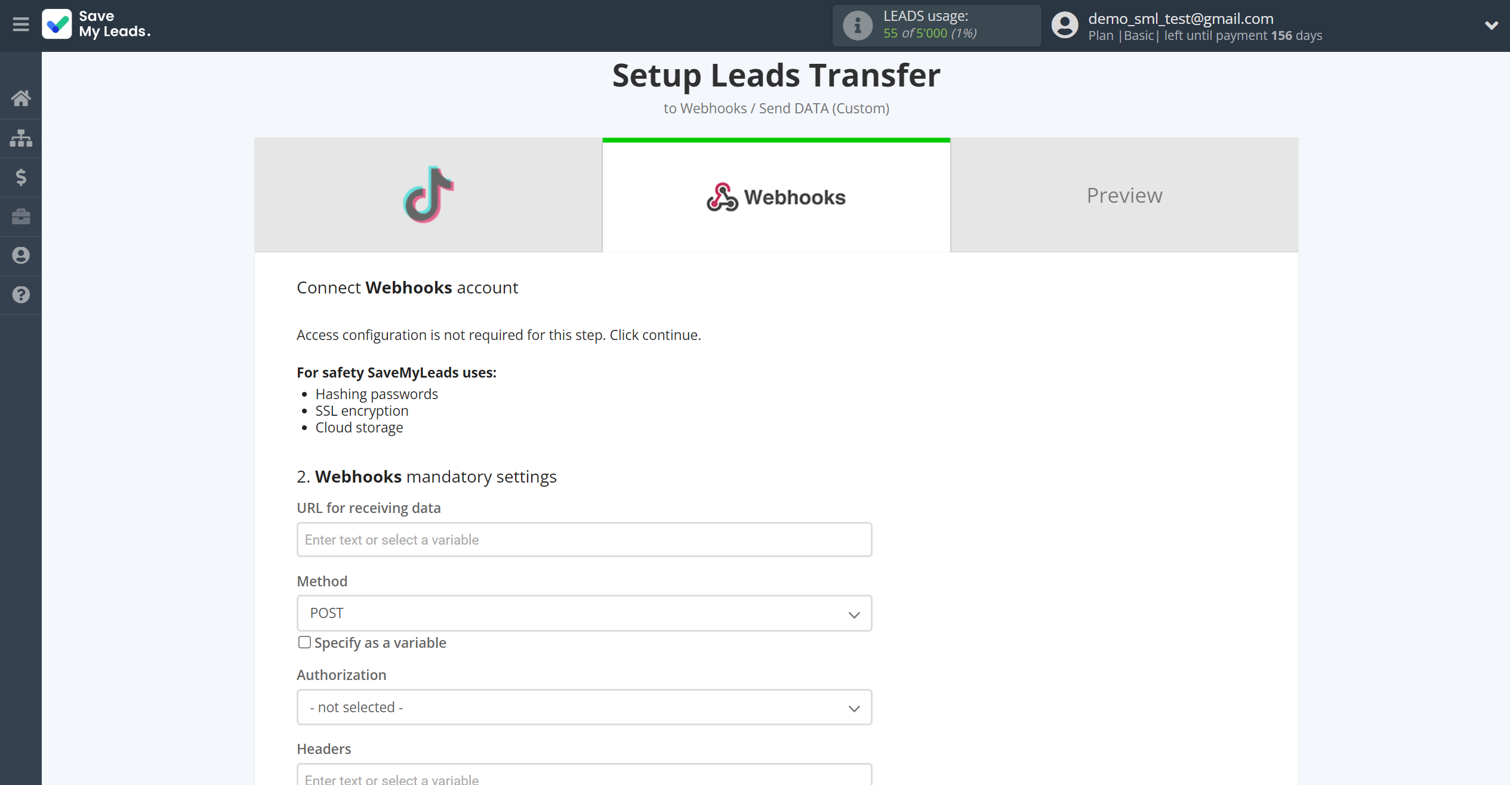Image resolution: width=1510 pixels, height=785 pixels.
Task: Click the SSL encryption link
Action: pyautogui.click(x=362, y=410)
